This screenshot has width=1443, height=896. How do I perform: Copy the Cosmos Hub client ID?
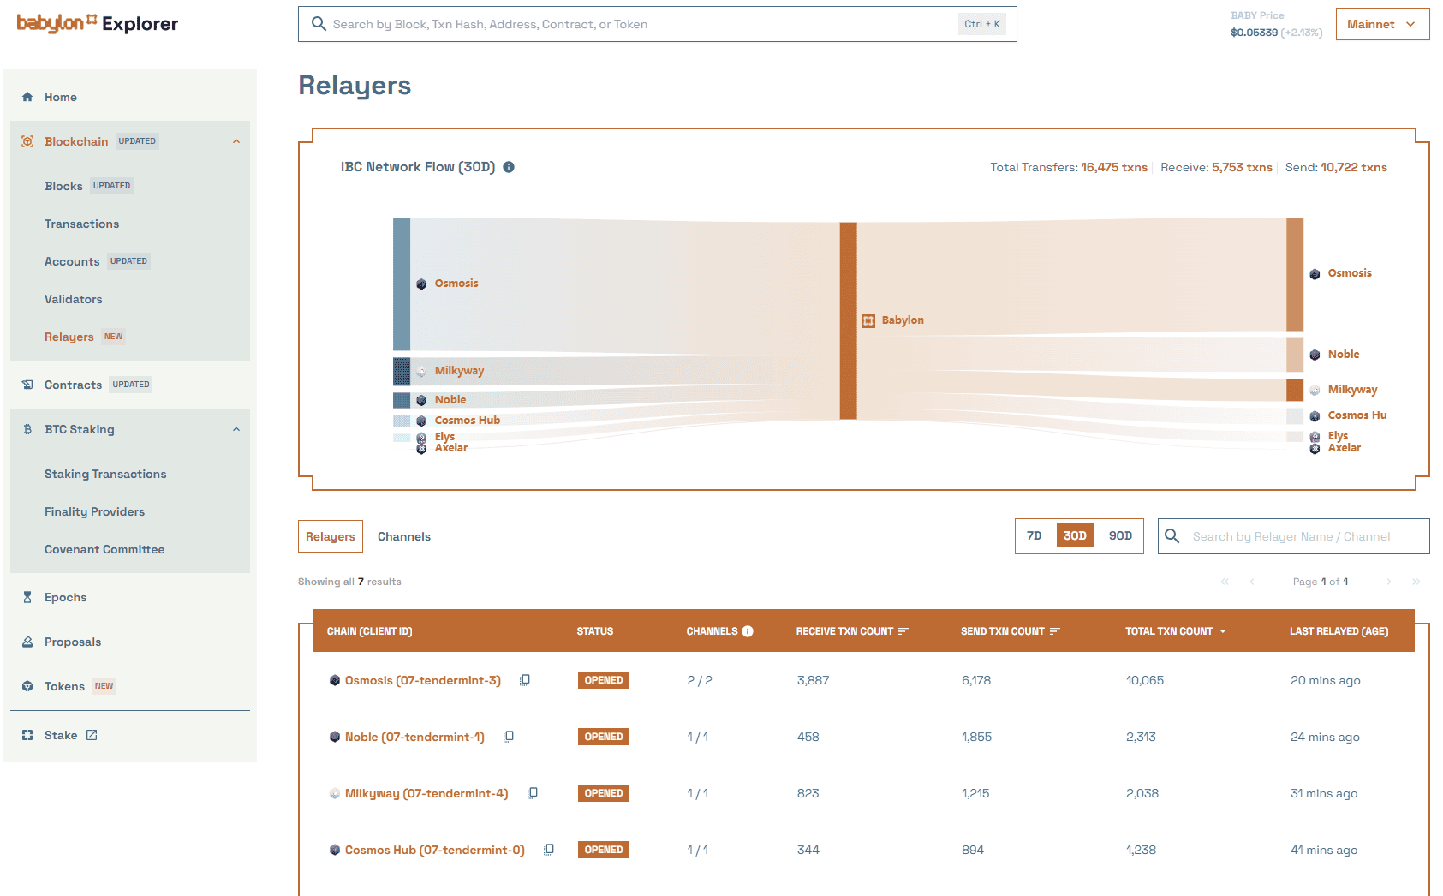[x=549, y=850]
